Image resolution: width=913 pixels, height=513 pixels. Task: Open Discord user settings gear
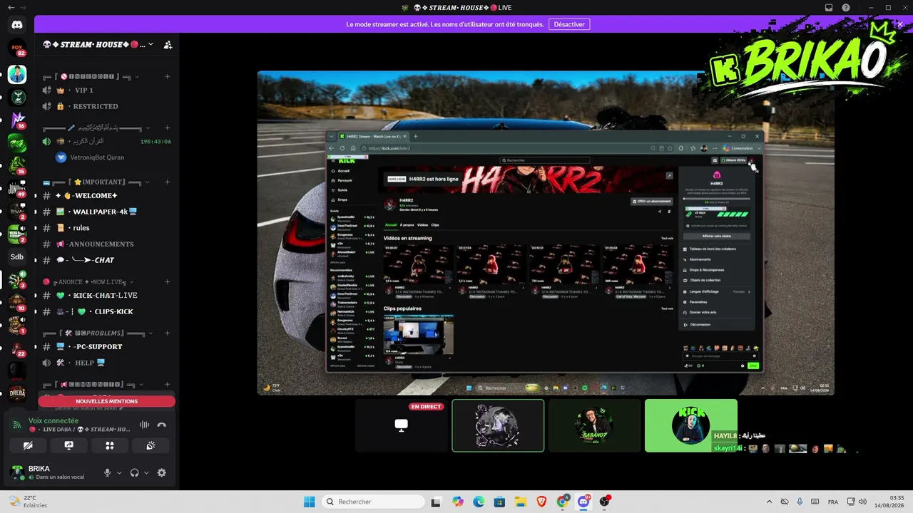pos(162,472)
